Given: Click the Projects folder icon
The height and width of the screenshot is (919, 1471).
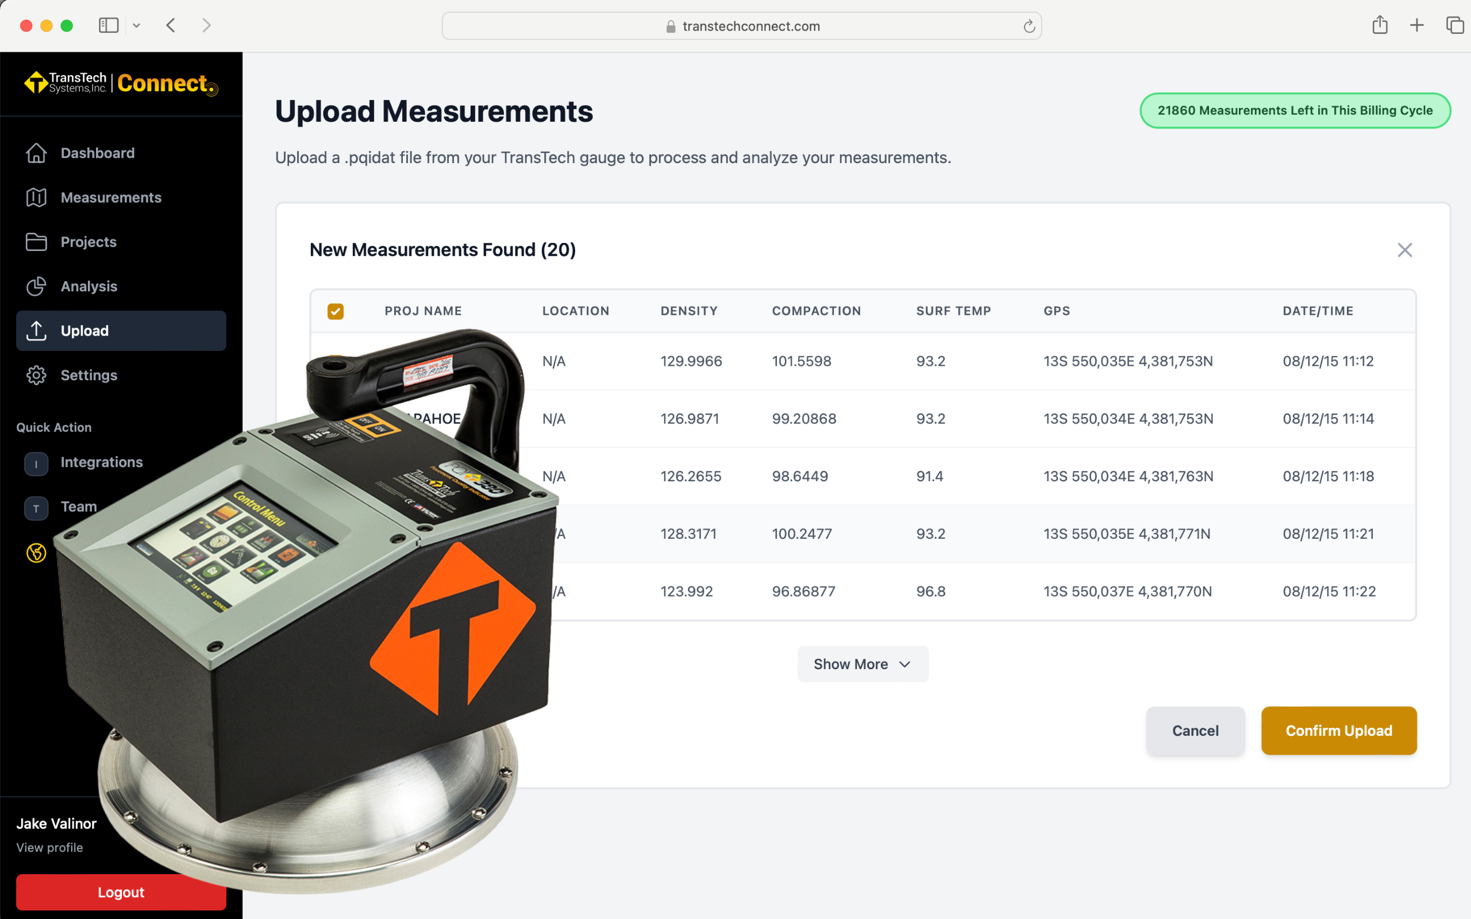Looking at the screenshot, I should (x=36, y=242).
